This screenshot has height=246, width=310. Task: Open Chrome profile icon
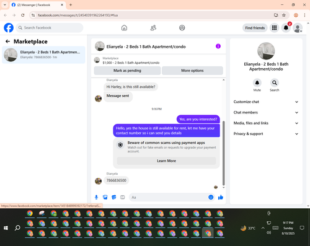[x=296, y=15]
